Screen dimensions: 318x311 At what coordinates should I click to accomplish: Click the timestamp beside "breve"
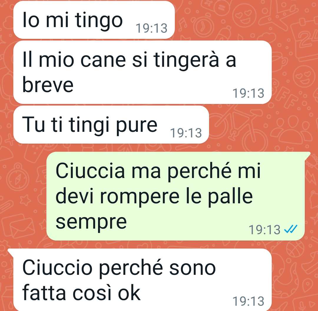coord(248,93)
